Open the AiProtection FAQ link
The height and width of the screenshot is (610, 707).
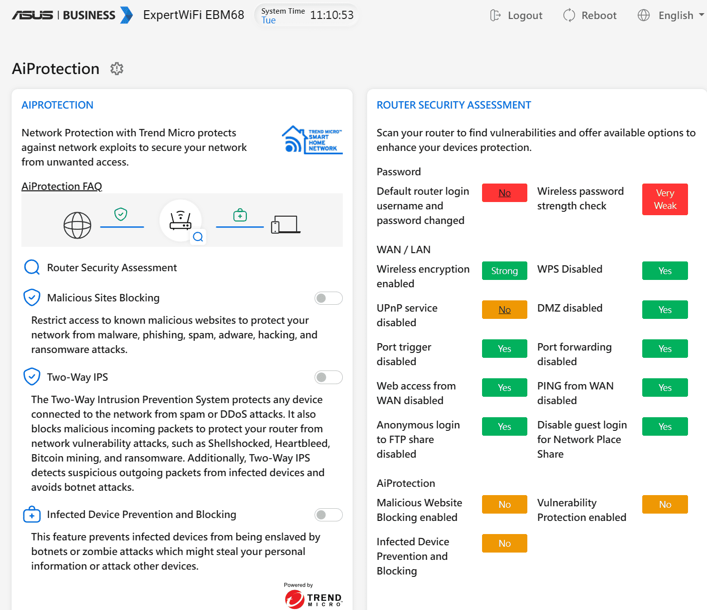pyautogui.click(x=62, y=186)
